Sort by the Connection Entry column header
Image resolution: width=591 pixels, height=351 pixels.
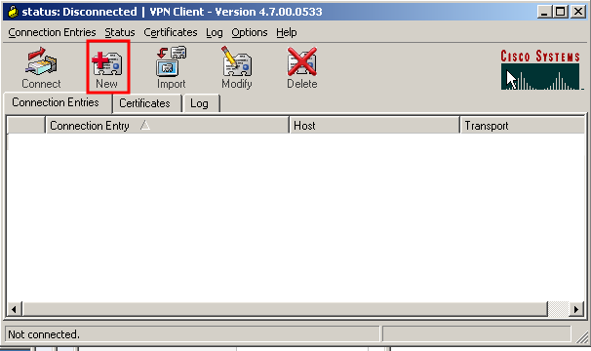coord(167,125)
